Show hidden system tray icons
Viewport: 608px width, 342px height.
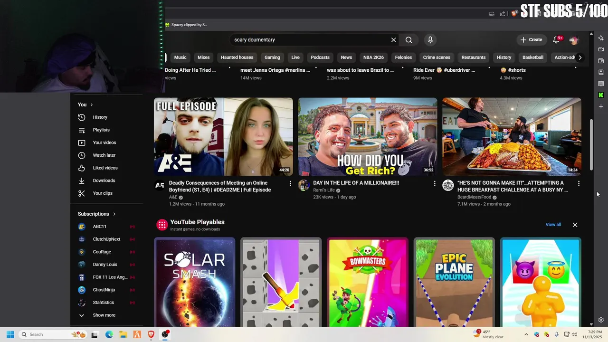526,334
